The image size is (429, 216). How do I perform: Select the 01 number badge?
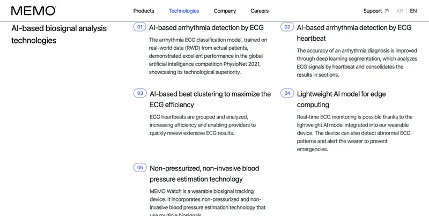pos(140,27)
